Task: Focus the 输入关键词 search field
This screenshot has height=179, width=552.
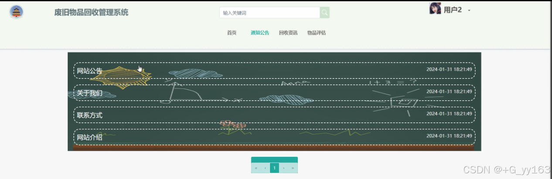Action: pos(269,13)
